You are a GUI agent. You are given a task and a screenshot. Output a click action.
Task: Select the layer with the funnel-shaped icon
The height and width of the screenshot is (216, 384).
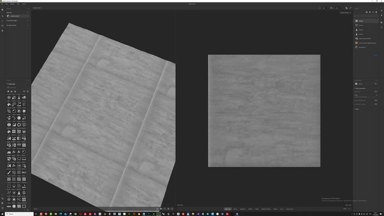coord(366,25)
